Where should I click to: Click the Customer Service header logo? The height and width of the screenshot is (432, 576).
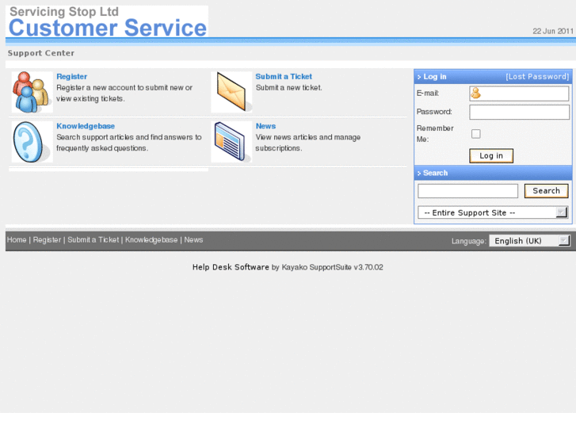point(107,21)
